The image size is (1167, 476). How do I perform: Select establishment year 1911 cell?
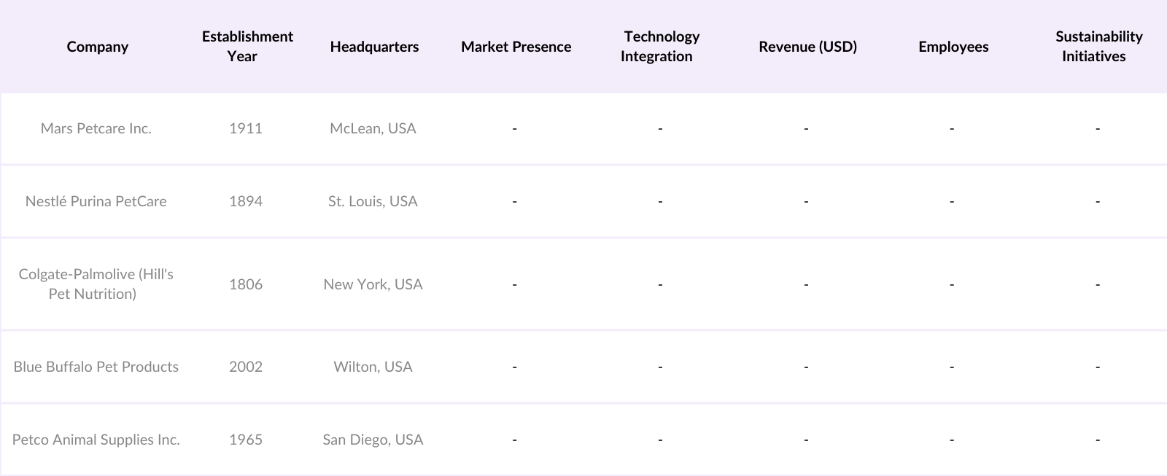246,128
